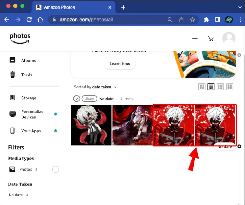
Task: Open the tab search chevron in Chrome
Action: click(240, 7)
